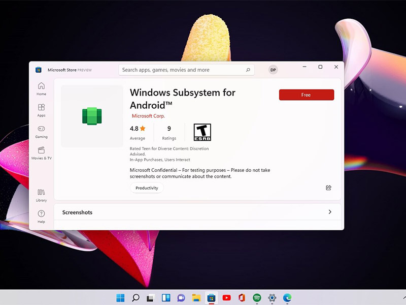Minimize the Microsoft Store window
The height and width of the screenshot is (305, 406).
tap(304, 67)
